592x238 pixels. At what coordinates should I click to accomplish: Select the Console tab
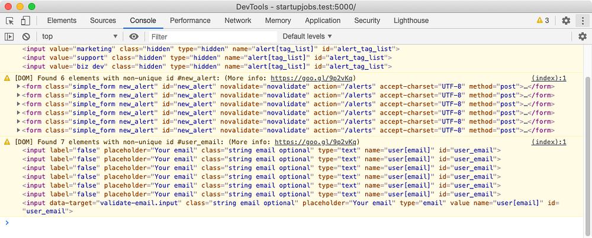143,21
